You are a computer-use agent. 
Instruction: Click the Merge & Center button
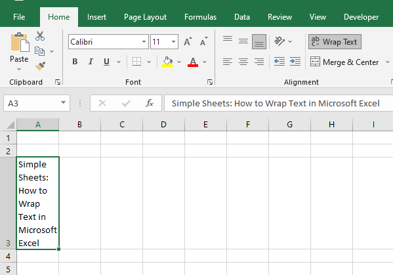[x=344, y=62]
